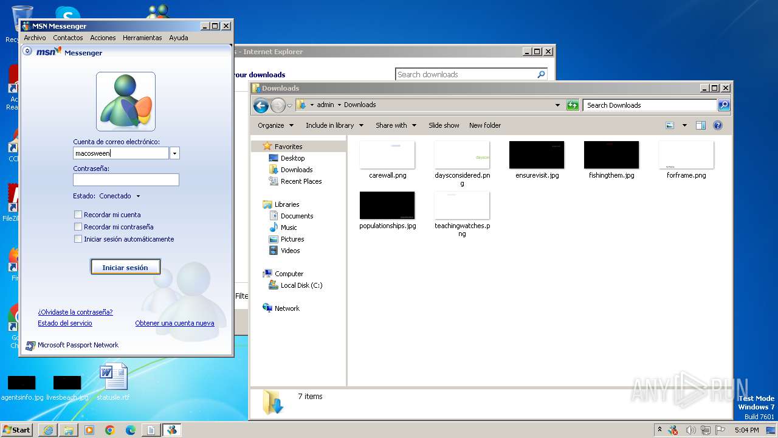This screenshot has width=778, height=438.
Task: Open recent pages dropdown beside Forward button
Action: pyautogui.click(x=289, y=106)
